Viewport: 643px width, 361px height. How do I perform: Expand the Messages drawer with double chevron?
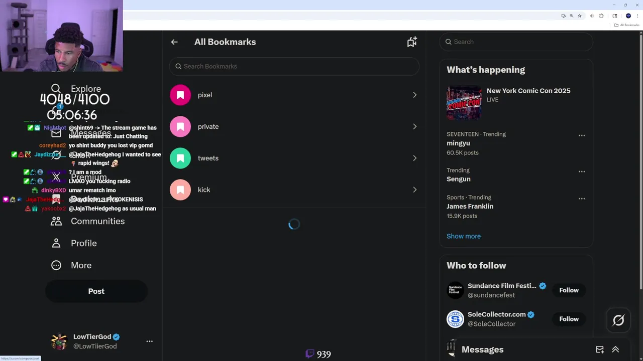tap(615, 349)
